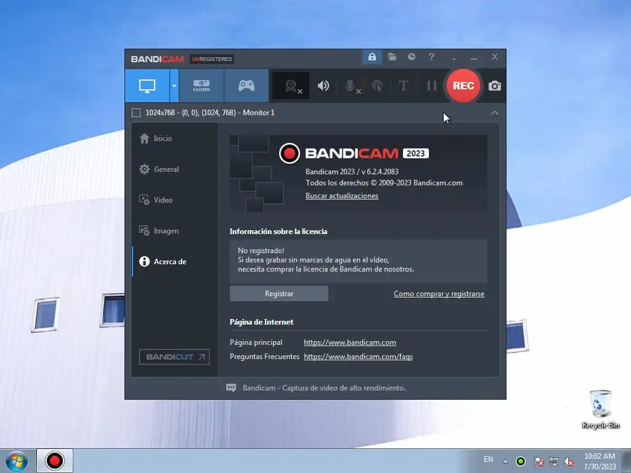Click Bandicam icon in the taskbar
Image resolution: width=631 pixels, height=473 pixels.
coord(55,461)
